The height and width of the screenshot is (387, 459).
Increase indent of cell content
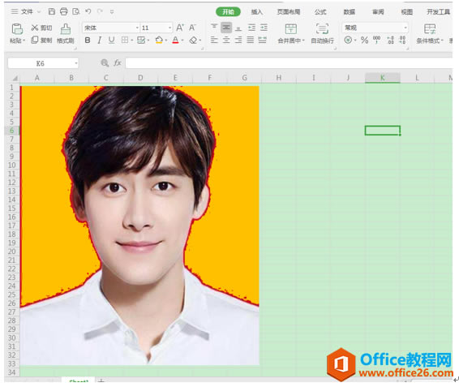pos(264,28)
